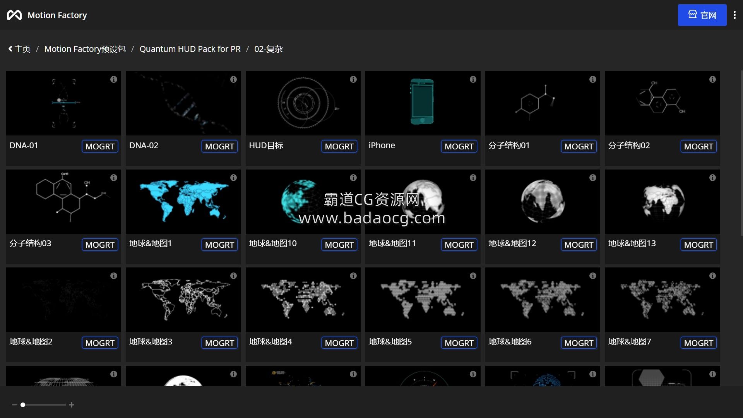Open info icon on 地球&地图3 card
The width and height of the screenshot is (743, 418).
pyautogui.click(x=233, y=276)
